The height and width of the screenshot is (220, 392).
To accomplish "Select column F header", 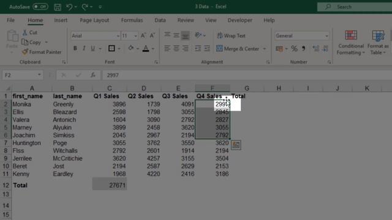I will [213, 88].
